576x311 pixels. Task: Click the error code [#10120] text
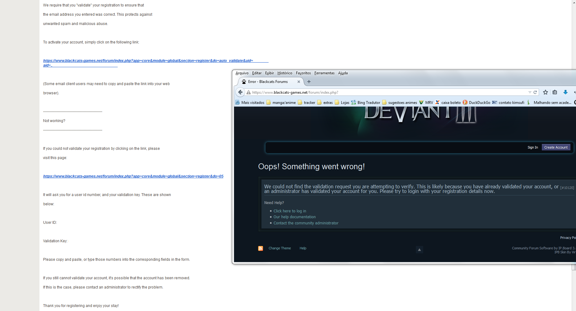coord(567,188)
